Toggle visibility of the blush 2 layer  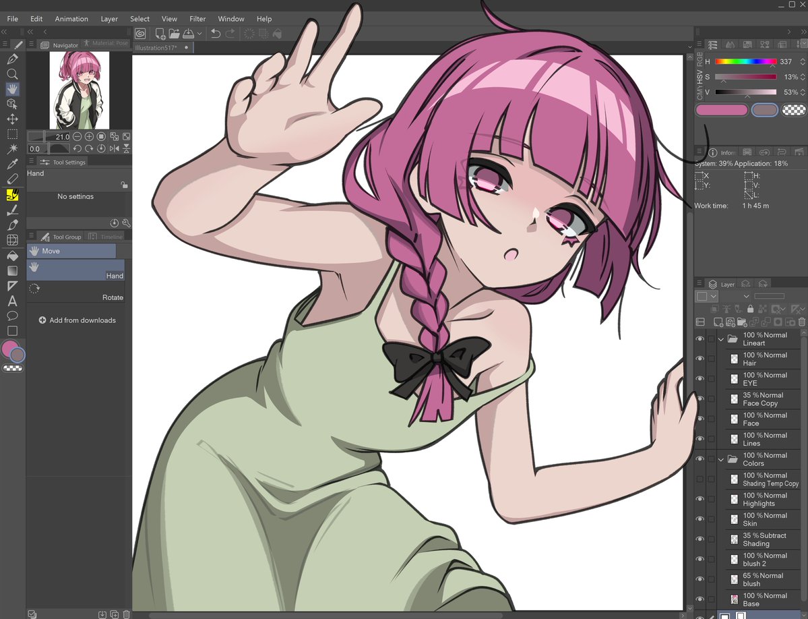click(x=700, y=560)
